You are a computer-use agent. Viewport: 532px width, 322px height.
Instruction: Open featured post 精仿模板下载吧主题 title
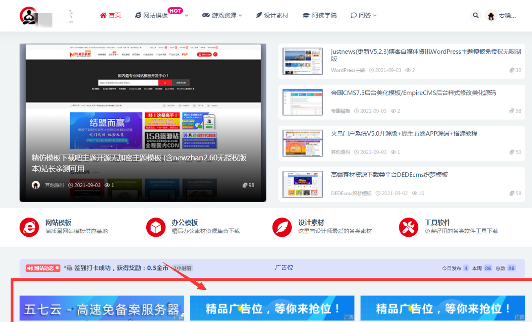(x=139, y=163)
